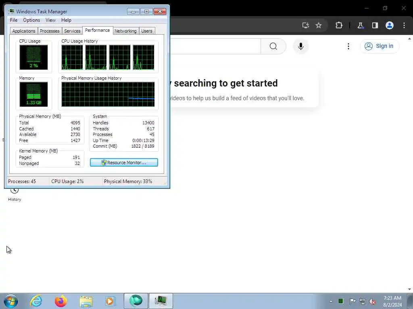Click the status bar CPU Usage: 2% text
The height and width of the screenshot is (309, 413).
coord(67,181)
